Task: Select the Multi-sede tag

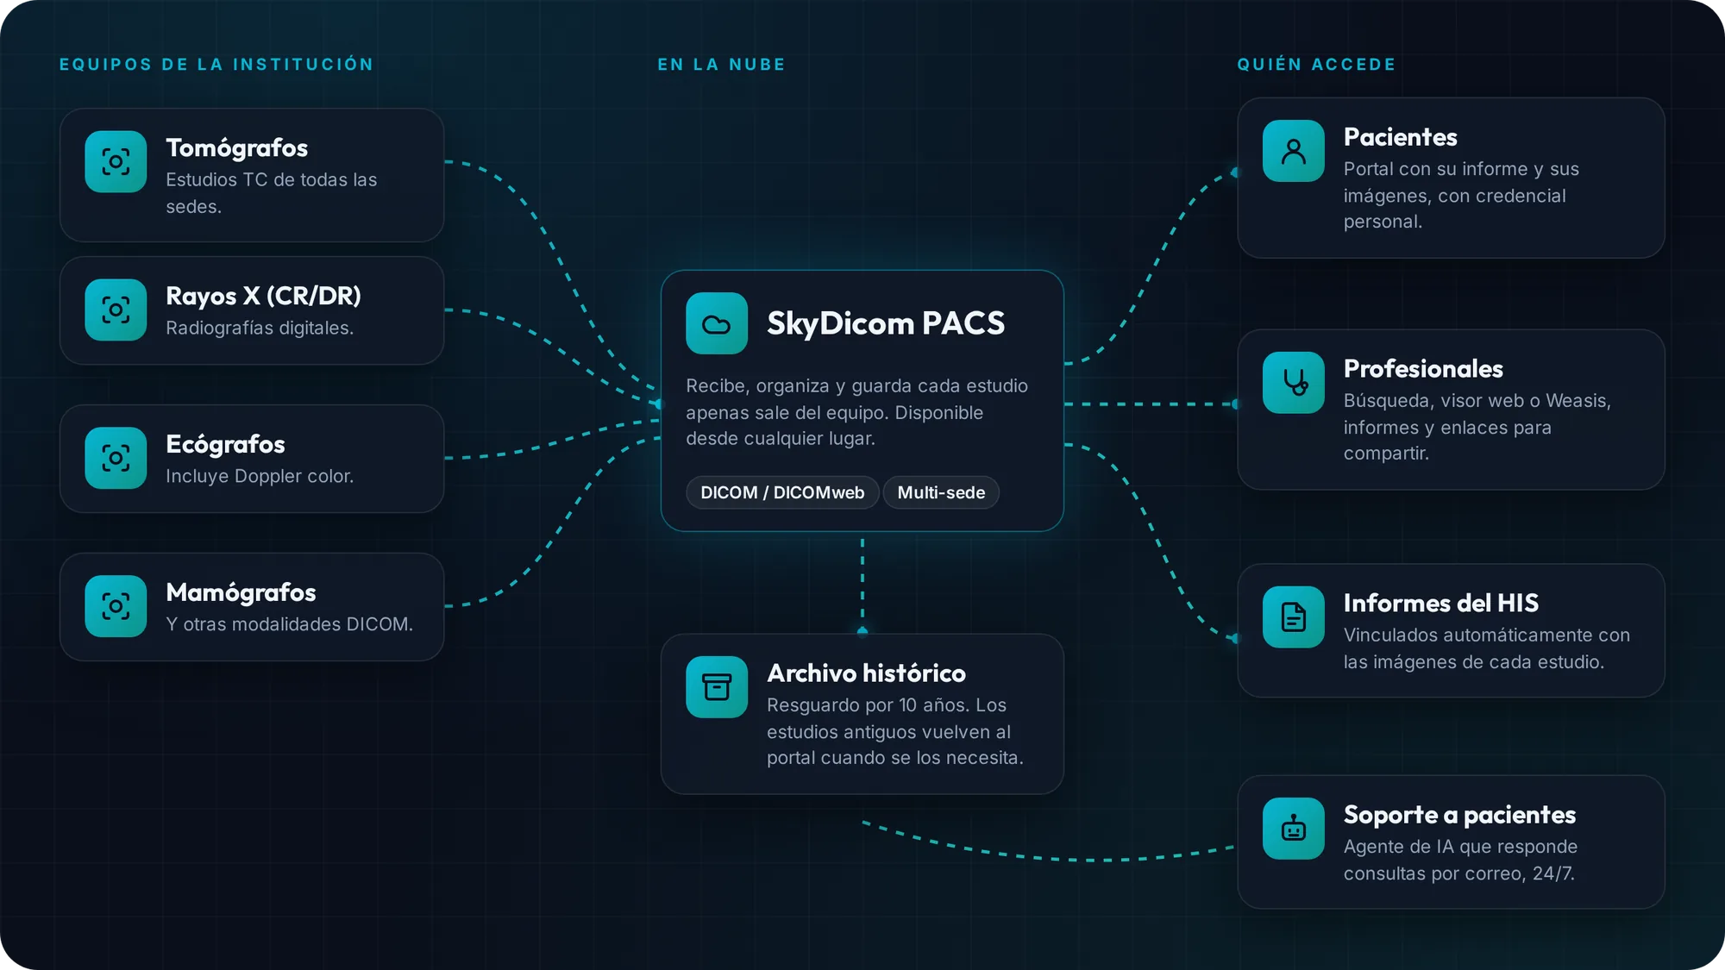Action: click(x=941, y=492)
